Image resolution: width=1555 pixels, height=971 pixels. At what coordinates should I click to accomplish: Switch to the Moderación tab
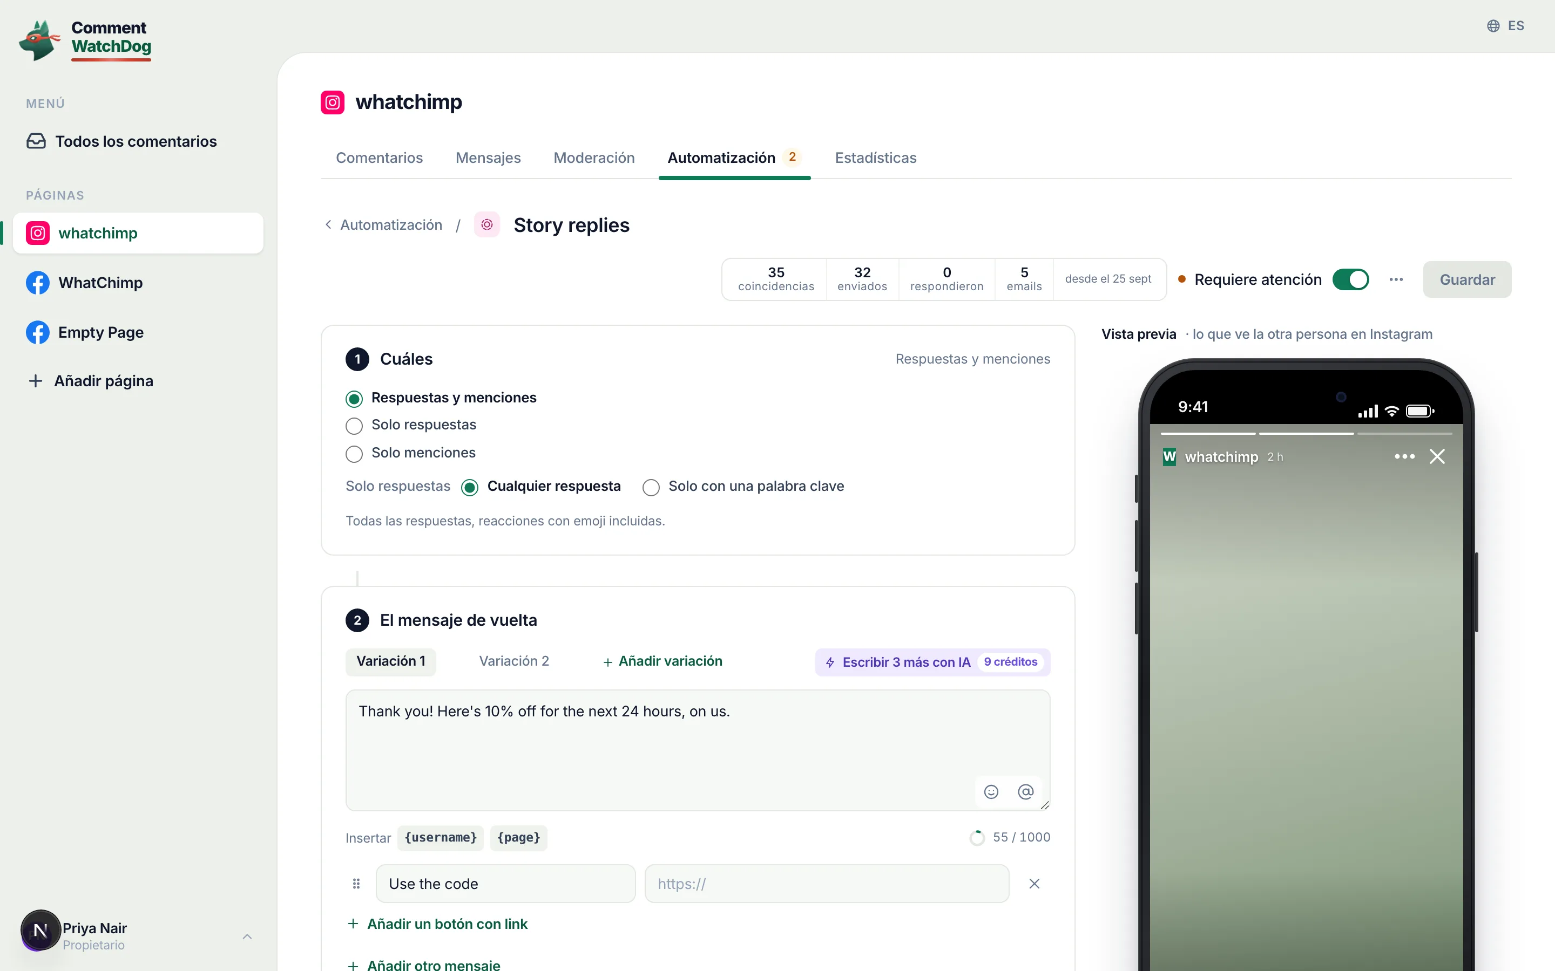tap(594, 158)
